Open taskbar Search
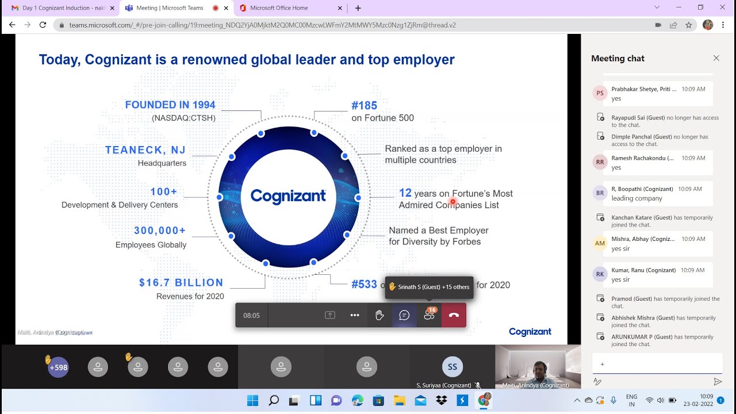Image resolution: width=736 pixels, height=414 pixels. pos(274,401)
